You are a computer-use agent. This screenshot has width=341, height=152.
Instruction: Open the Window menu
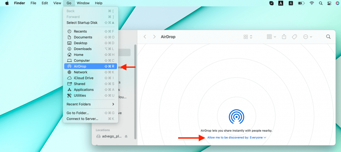83,3
